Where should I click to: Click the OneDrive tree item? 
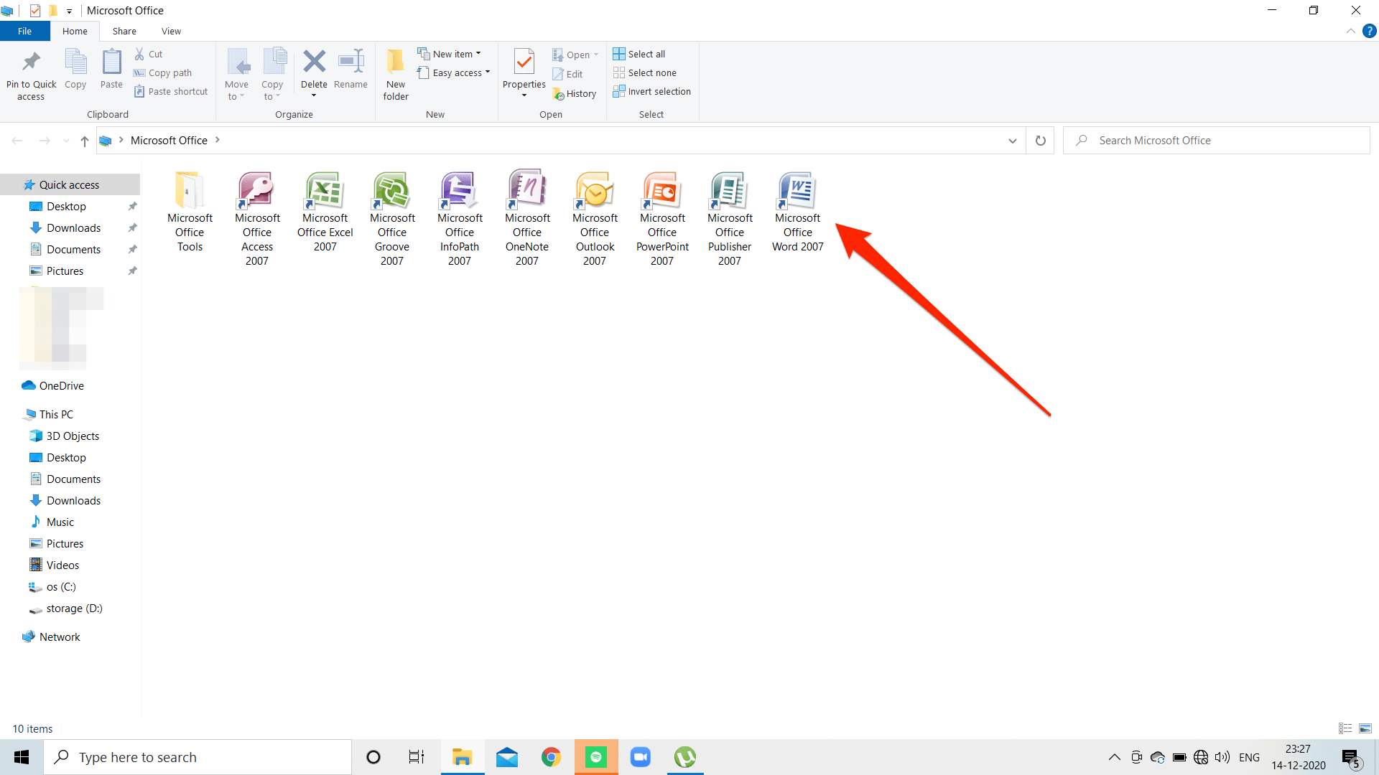pos(62,385)
